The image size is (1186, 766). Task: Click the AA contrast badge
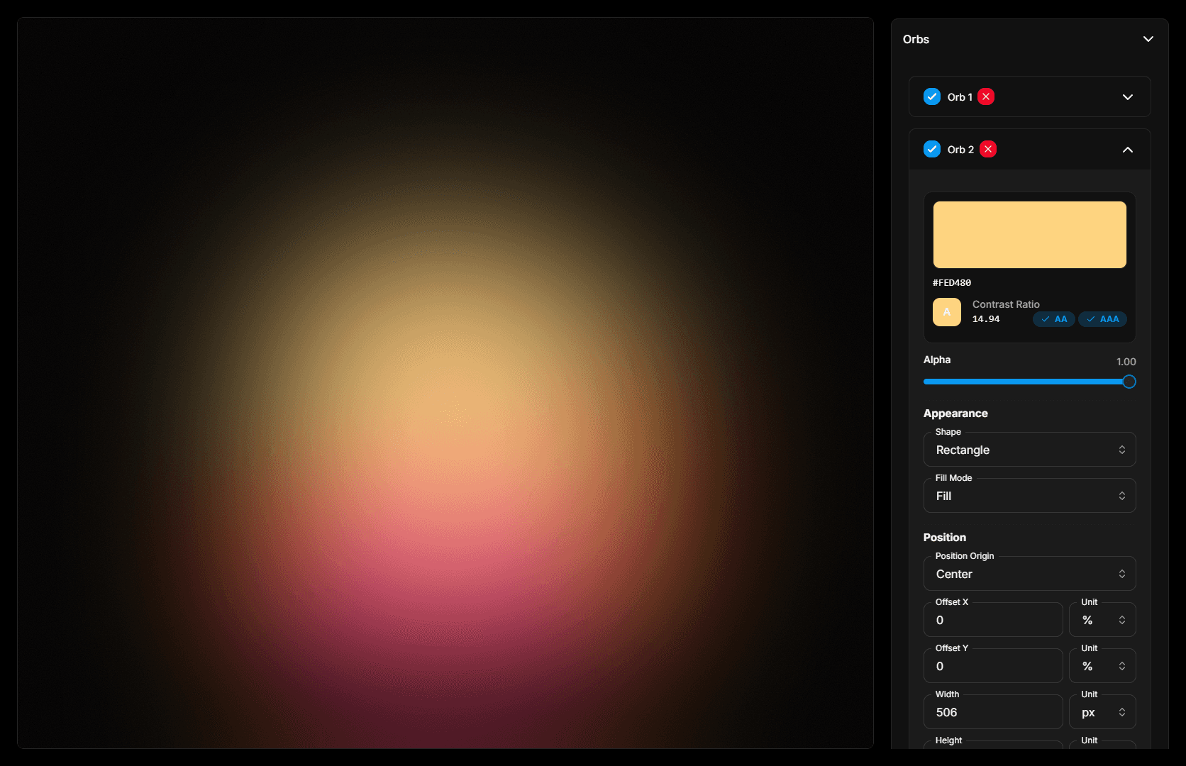coord(1054,319)
